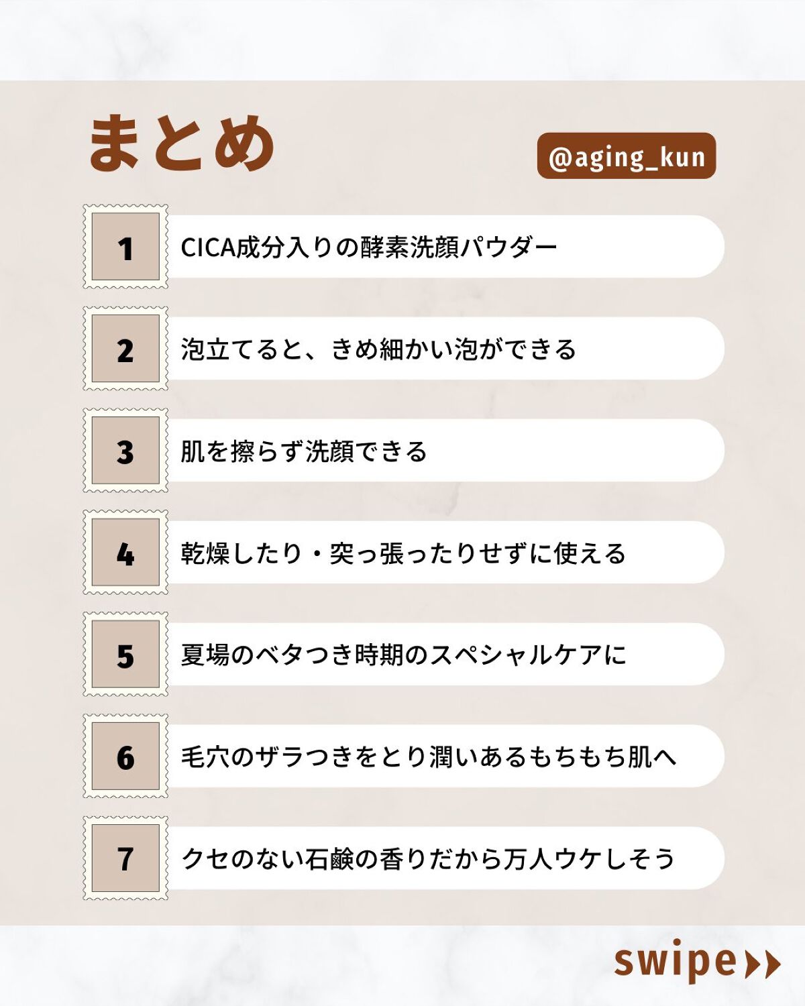This screenshot has width=805, height=1006.
Task: Click the white marble banner at top
Action: tap(402, 39)
